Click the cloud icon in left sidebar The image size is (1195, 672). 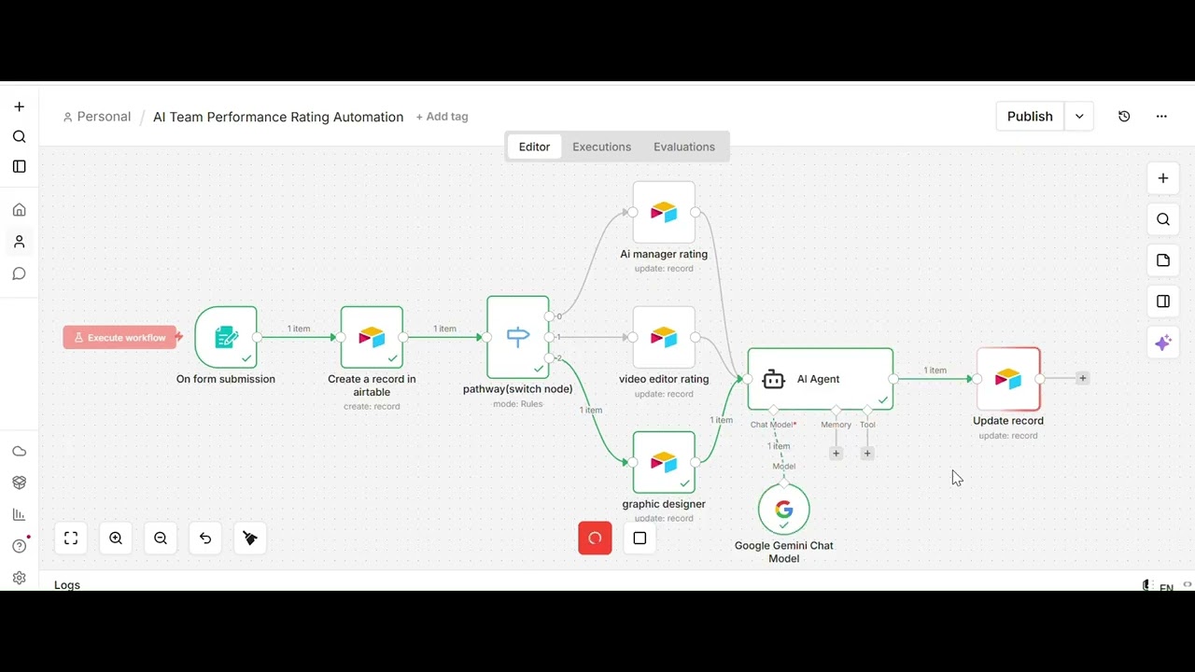point(19,451)
